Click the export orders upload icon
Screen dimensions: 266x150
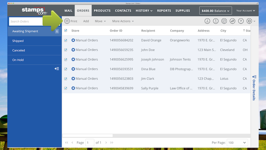pyautogui.click(x=215, y=21)
